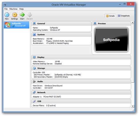139x116 pixels.
Task: Click the Controller: IDE storage label
Action: 39,72
